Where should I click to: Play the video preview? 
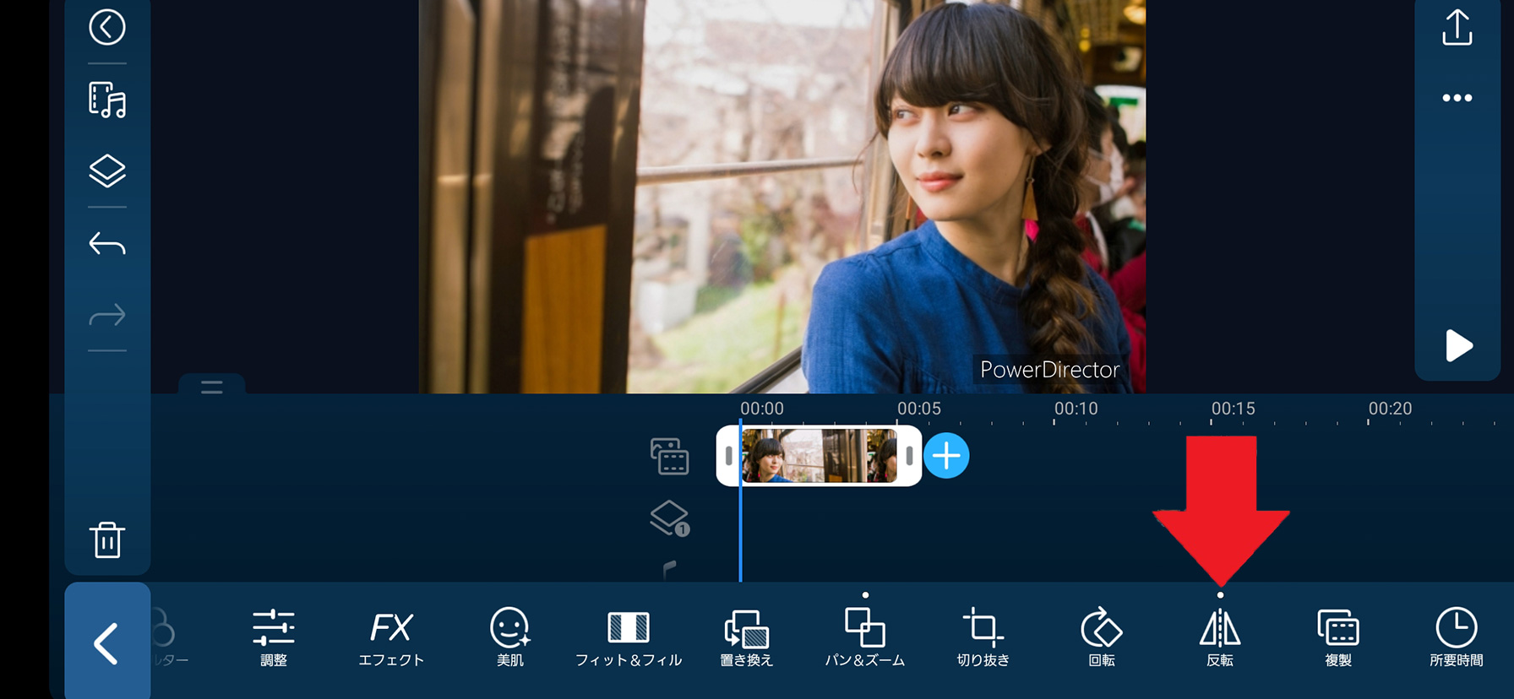click(1459, 345)
